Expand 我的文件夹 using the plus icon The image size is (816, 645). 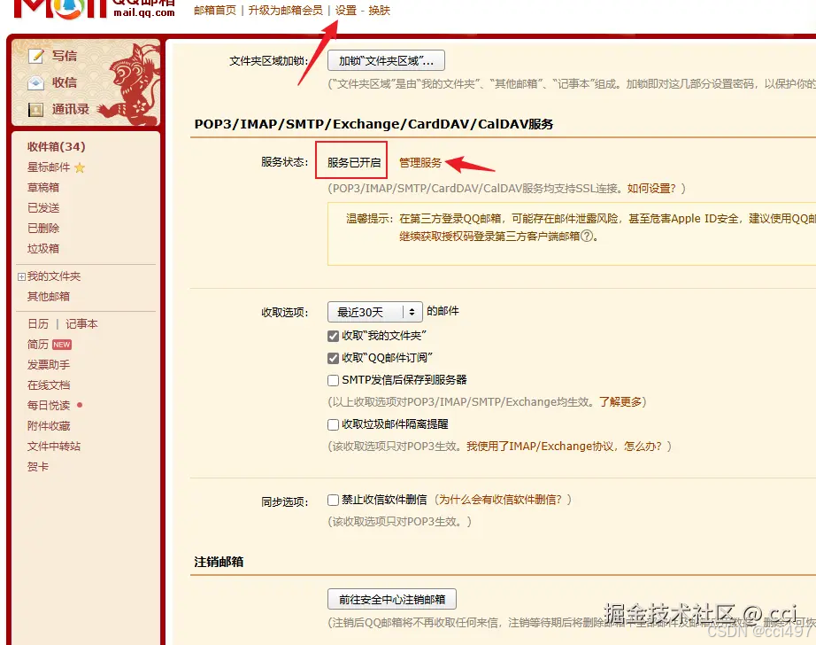pos(21,276)
